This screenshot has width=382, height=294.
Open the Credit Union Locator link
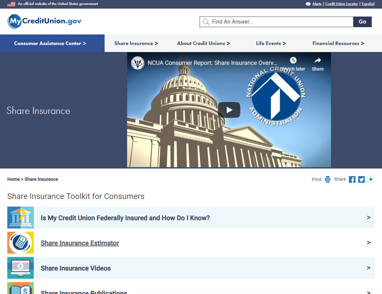click(342, 4)
